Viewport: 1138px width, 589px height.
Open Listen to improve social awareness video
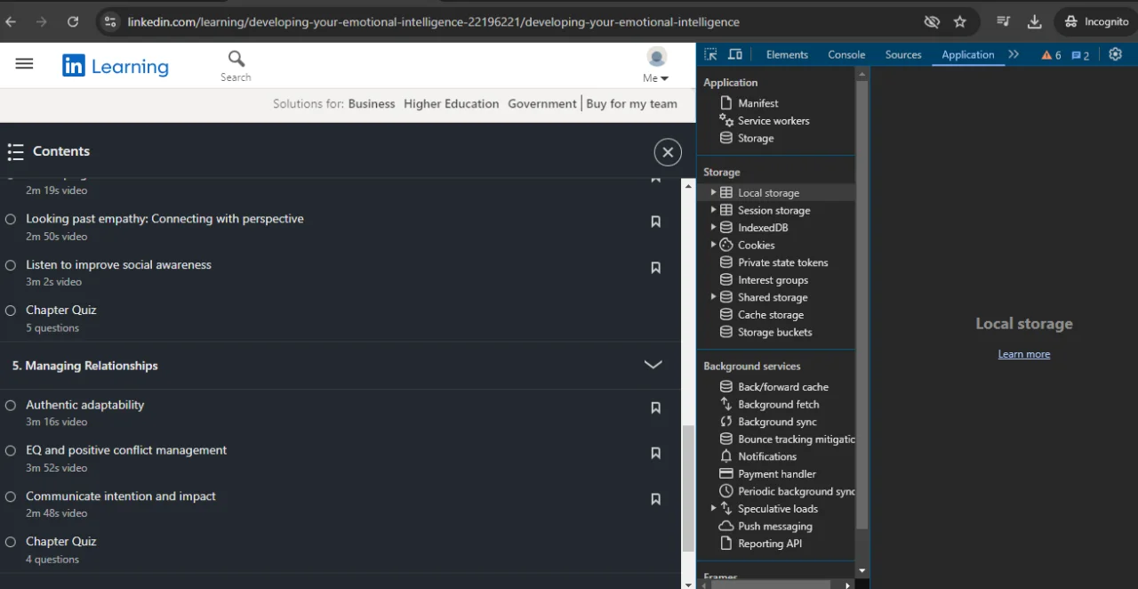click(118, 265)
